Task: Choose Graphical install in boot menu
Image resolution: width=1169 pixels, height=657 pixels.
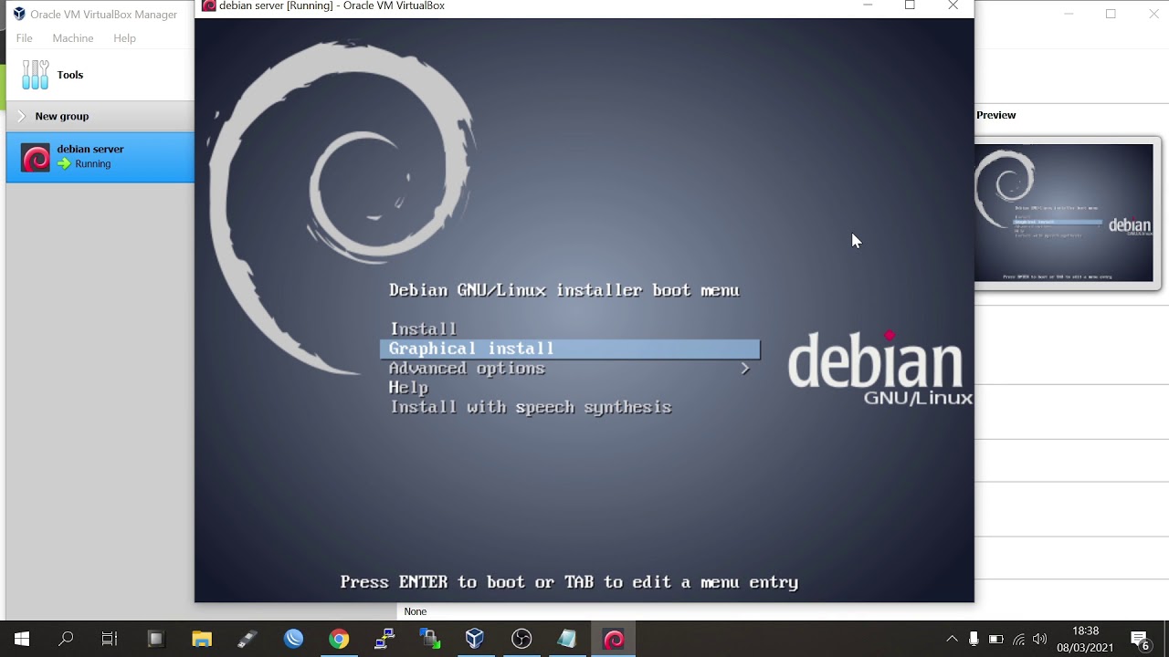Action: [x=570, y=349]
